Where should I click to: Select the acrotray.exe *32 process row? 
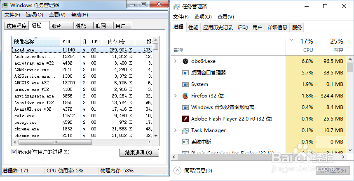click(x=82, y=63)
